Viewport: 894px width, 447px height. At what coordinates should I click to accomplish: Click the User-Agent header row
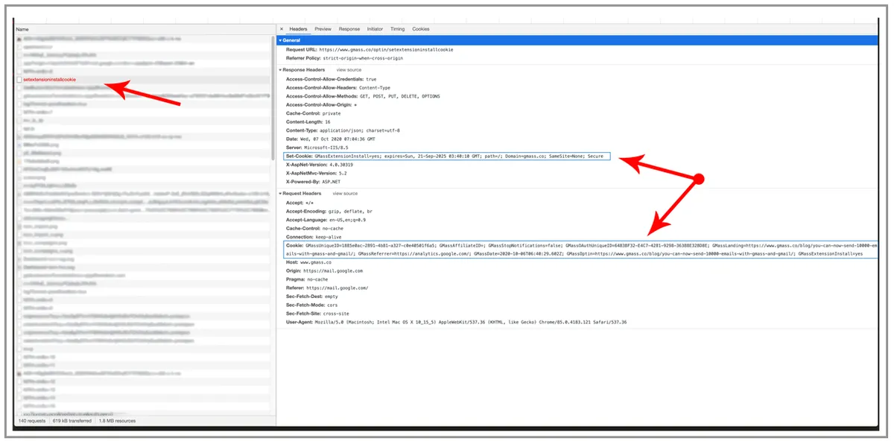click(456, 322)
